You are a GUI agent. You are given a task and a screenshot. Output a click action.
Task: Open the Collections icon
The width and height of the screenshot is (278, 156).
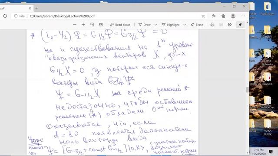[x=223, y=16]
